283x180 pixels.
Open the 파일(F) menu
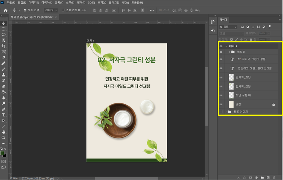pyautogui.click(x=11, y=3)
